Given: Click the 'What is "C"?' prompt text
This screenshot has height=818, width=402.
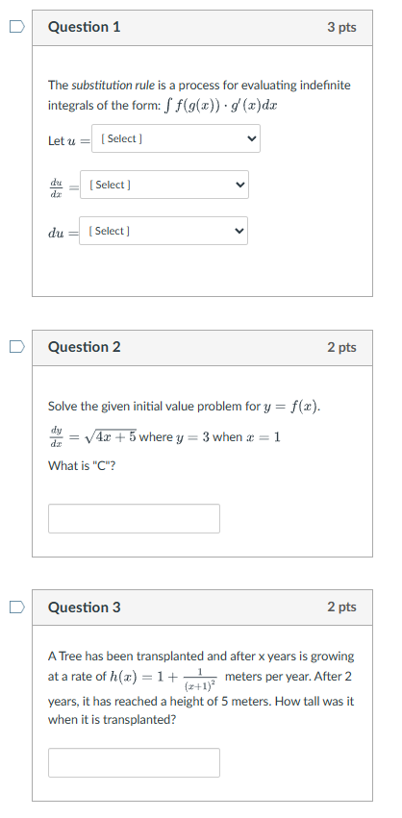Looking at the screenshot, I should tap(82, 466).
